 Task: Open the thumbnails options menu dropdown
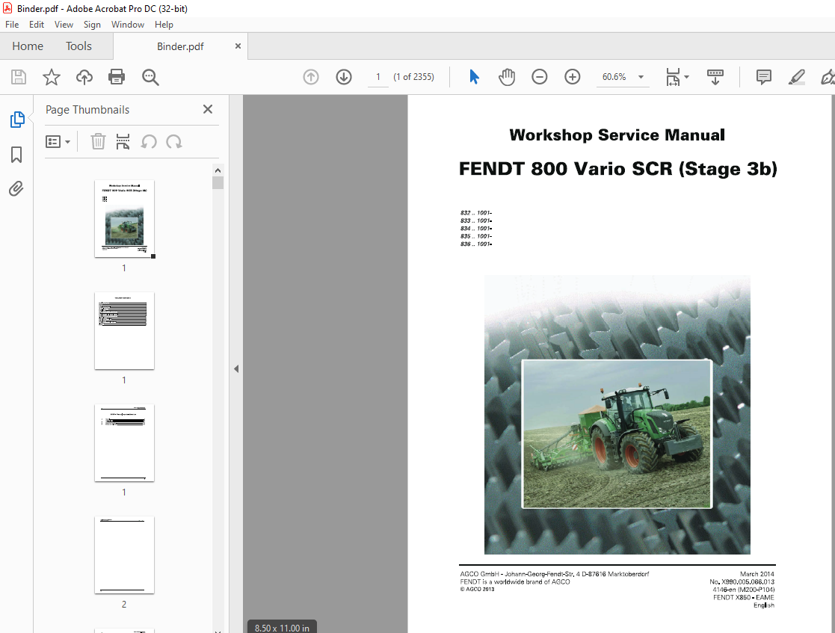point(58,141)
